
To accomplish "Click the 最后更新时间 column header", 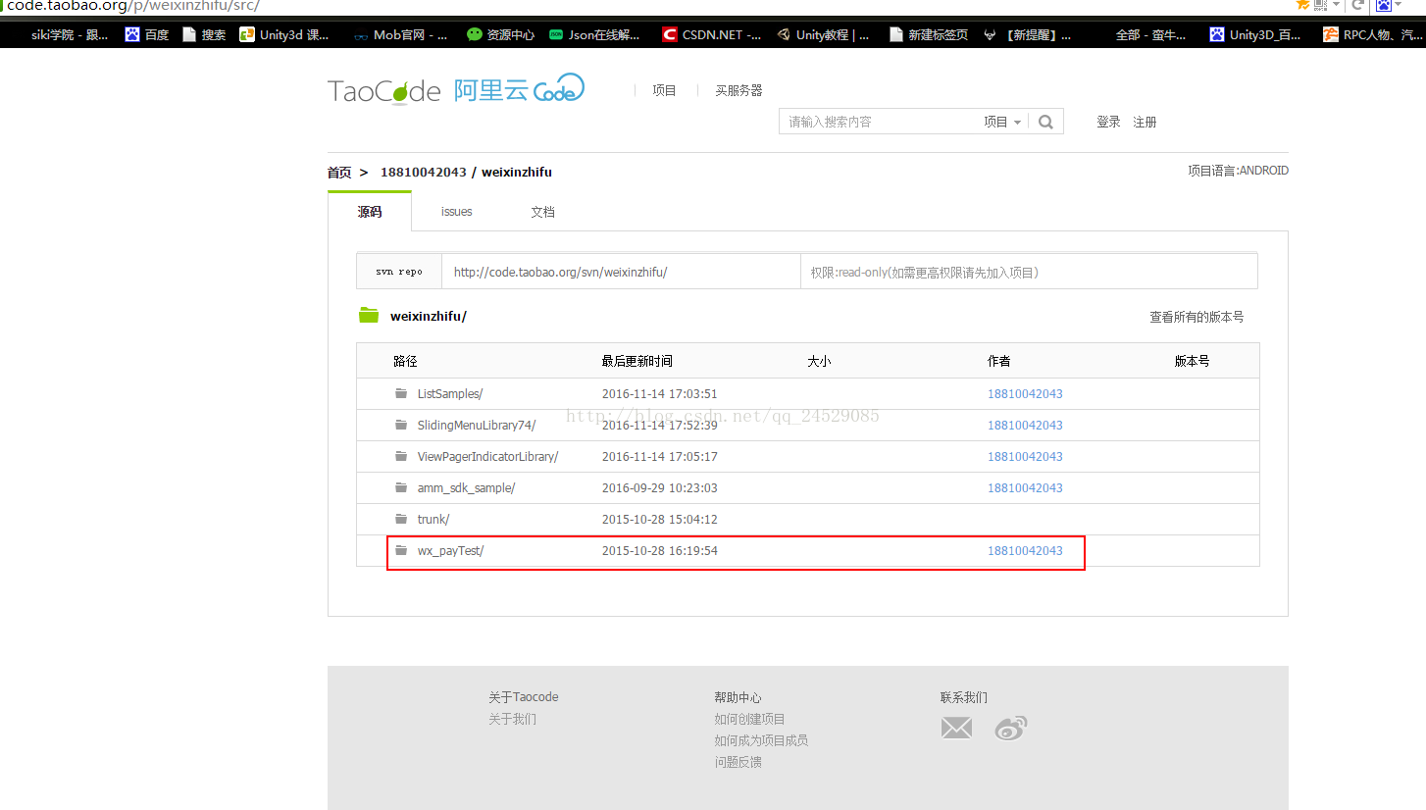I will click(637, 361).
